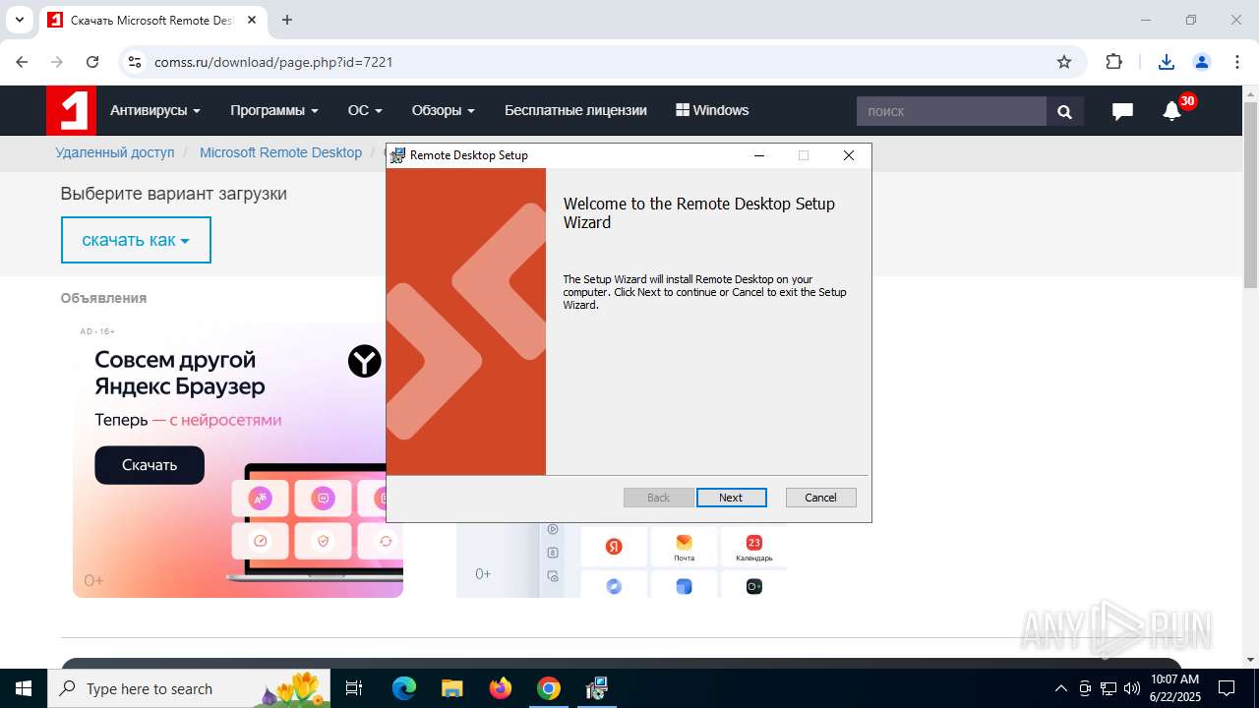Expand the Обзоры menu

tap(444, 110)
